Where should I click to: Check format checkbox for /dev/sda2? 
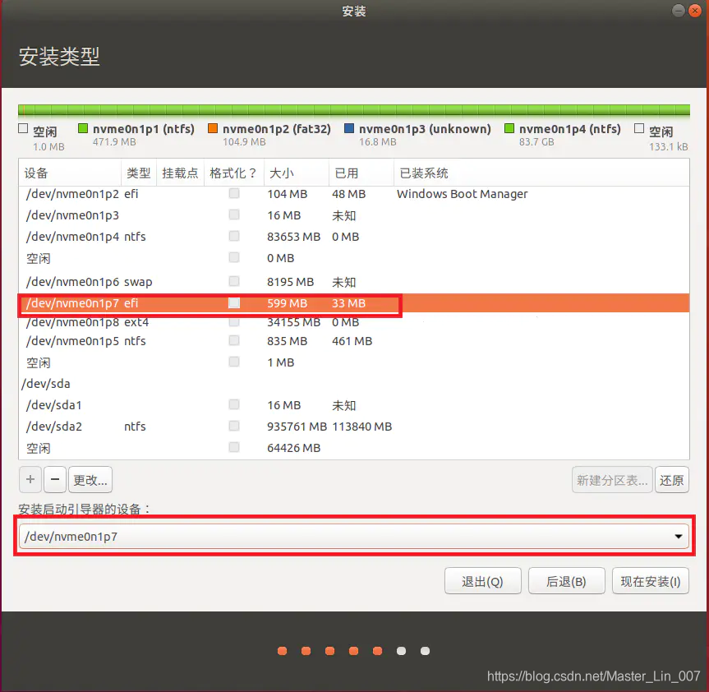[x=232, y=426]
